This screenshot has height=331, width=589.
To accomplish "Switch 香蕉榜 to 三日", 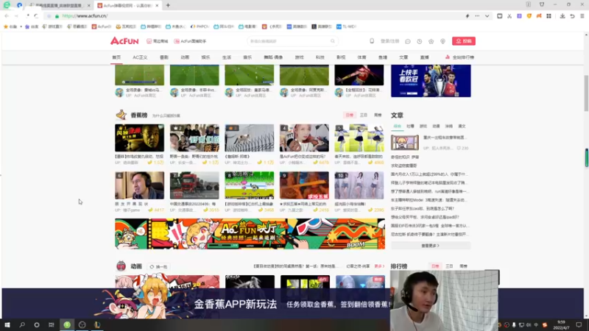I will pyautogui.click(x=363, y=115).
